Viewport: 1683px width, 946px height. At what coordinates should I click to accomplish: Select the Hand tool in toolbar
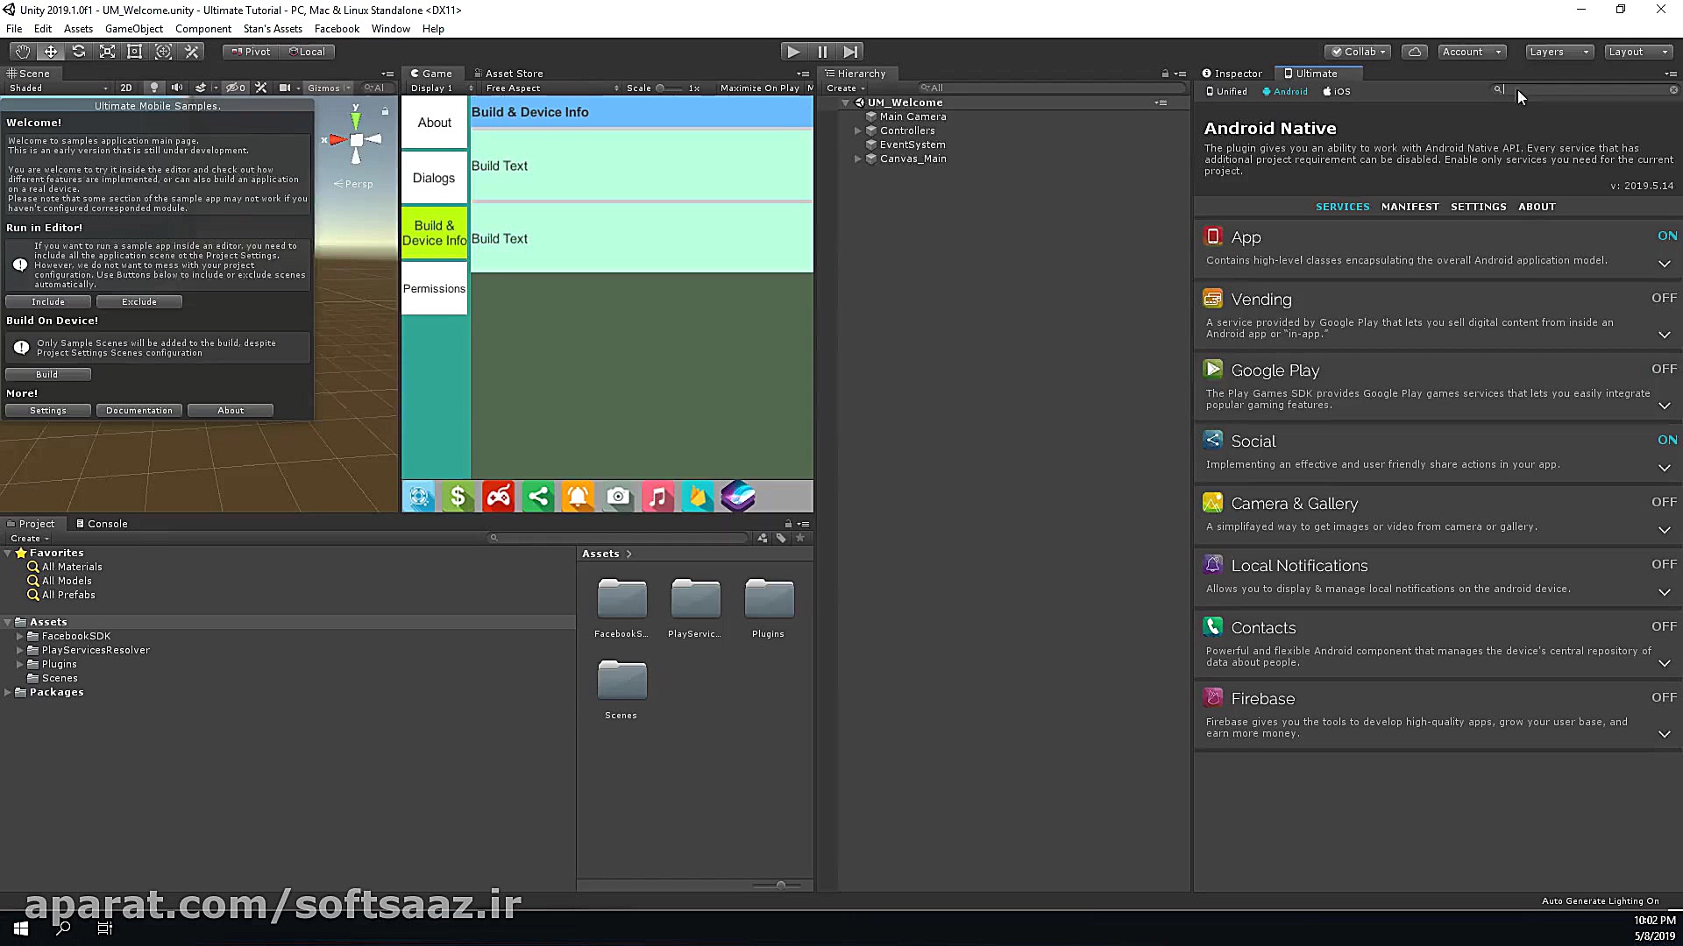(x=23, y=52)
